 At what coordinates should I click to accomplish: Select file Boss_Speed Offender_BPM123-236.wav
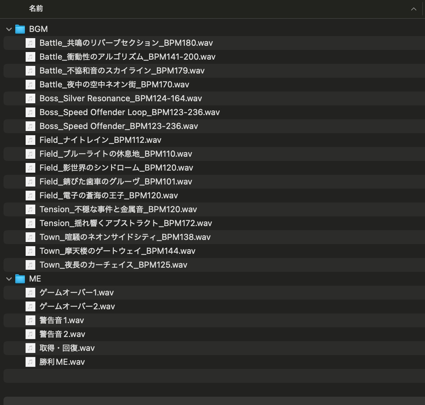(x=119, y=126)
